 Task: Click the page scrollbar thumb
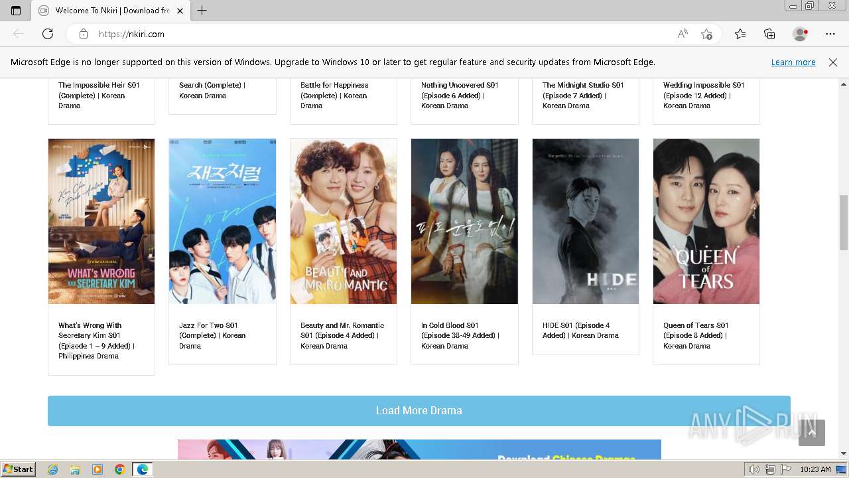[x=844, y=222]
